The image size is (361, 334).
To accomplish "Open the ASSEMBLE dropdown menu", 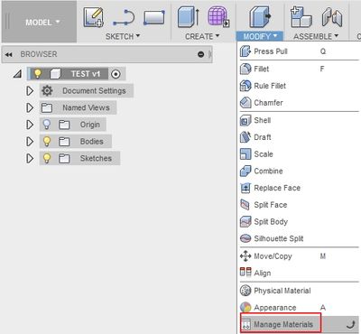I will [x=316, y=36].
